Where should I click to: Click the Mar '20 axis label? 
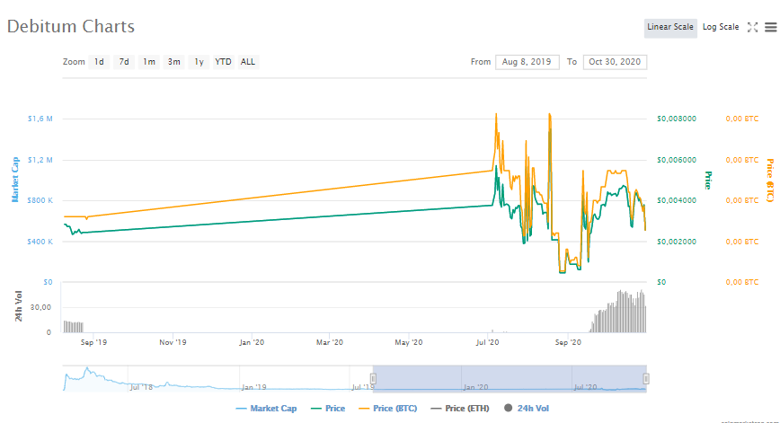tap(330, 342)
